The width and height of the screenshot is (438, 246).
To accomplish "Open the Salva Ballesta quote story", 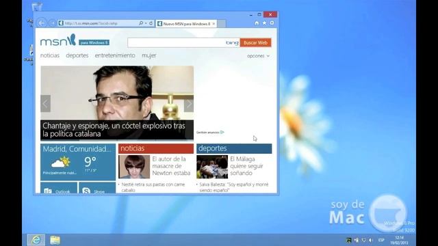I will click(x=234, y=187).
